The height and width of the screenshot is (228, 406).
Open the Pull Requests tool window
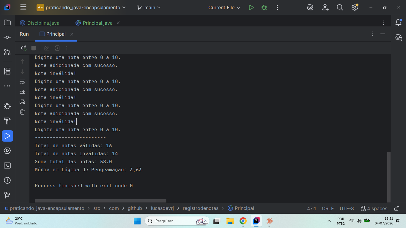7,52
